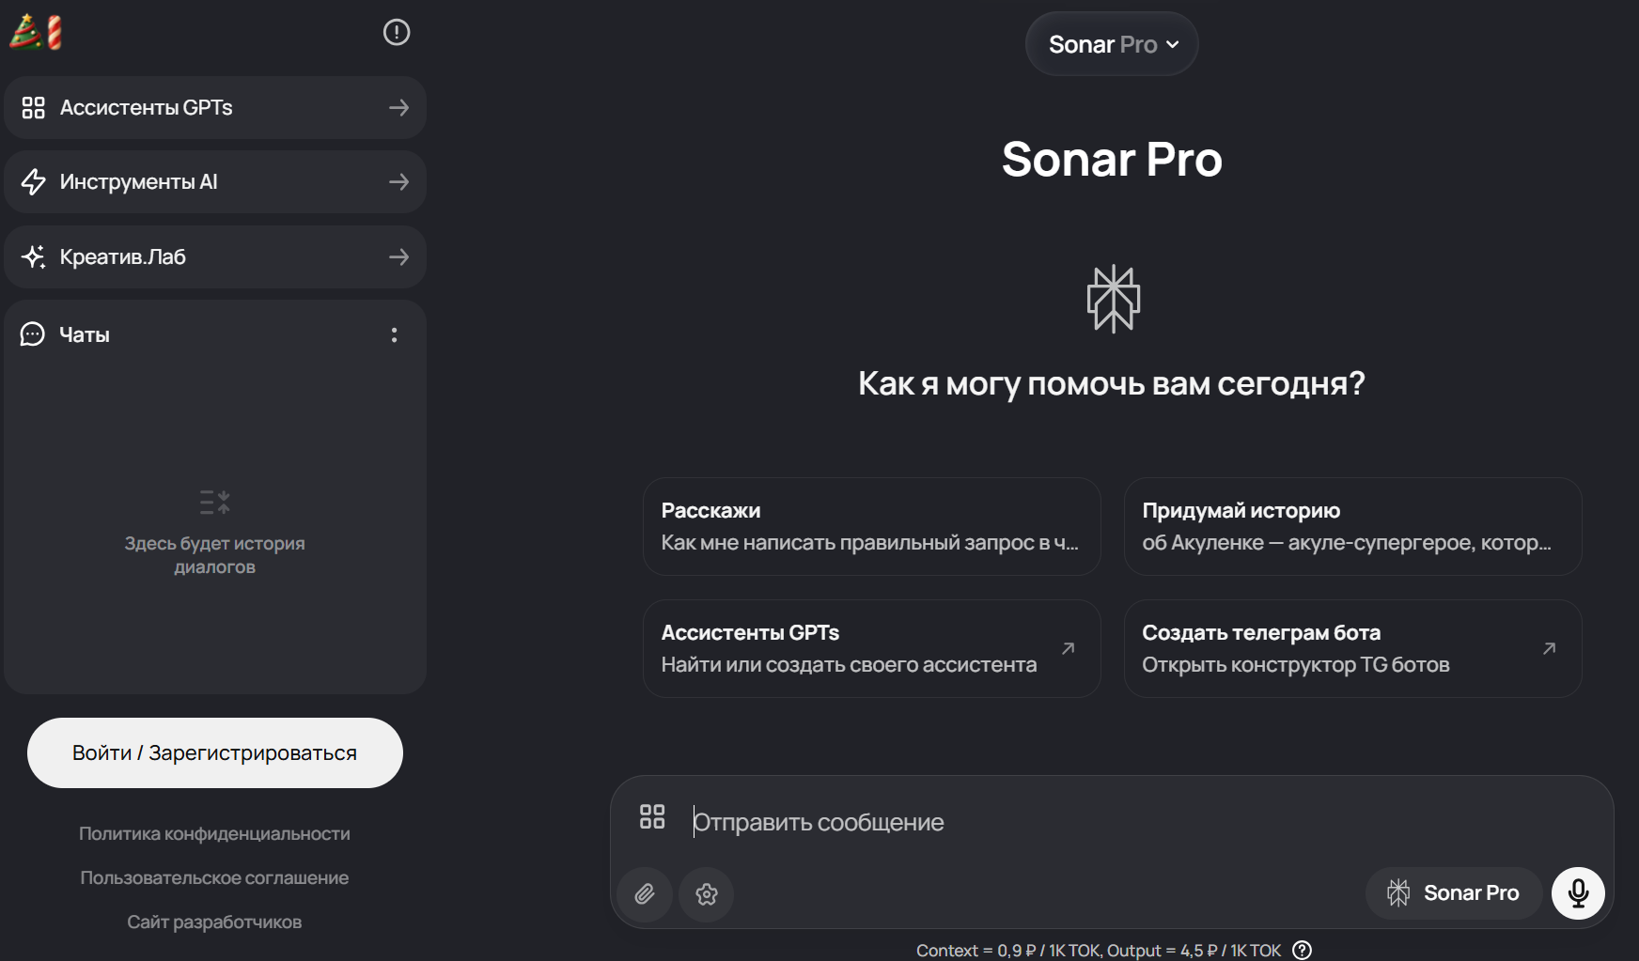Open the Создать телеграм бота card
The image size is (1639, 961).
pyautogui.click(x=1352, y=648)
